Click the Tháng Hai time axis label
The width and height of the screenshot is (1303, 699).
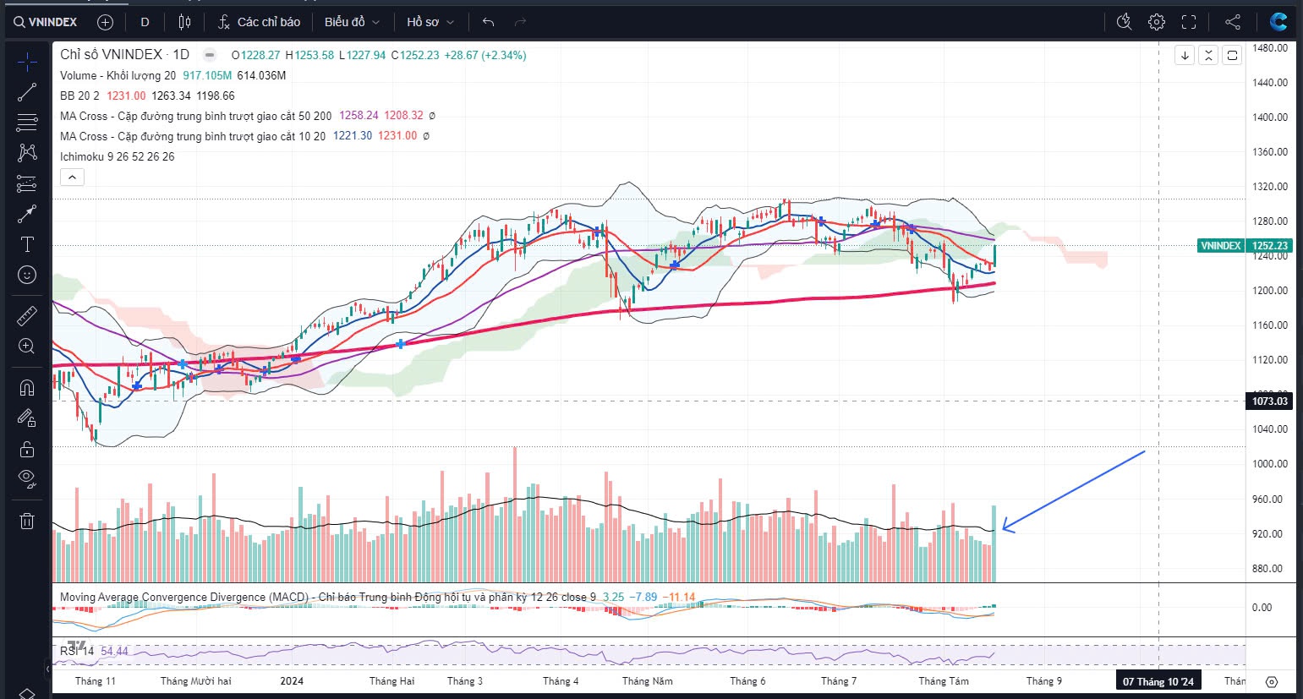click(391, 681)
